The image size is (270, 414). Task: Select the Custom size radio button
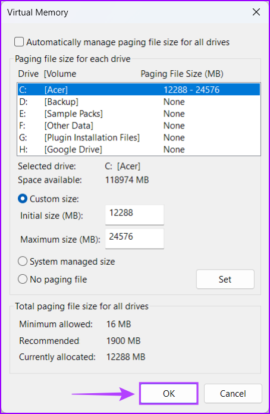[x=23, y=199]
